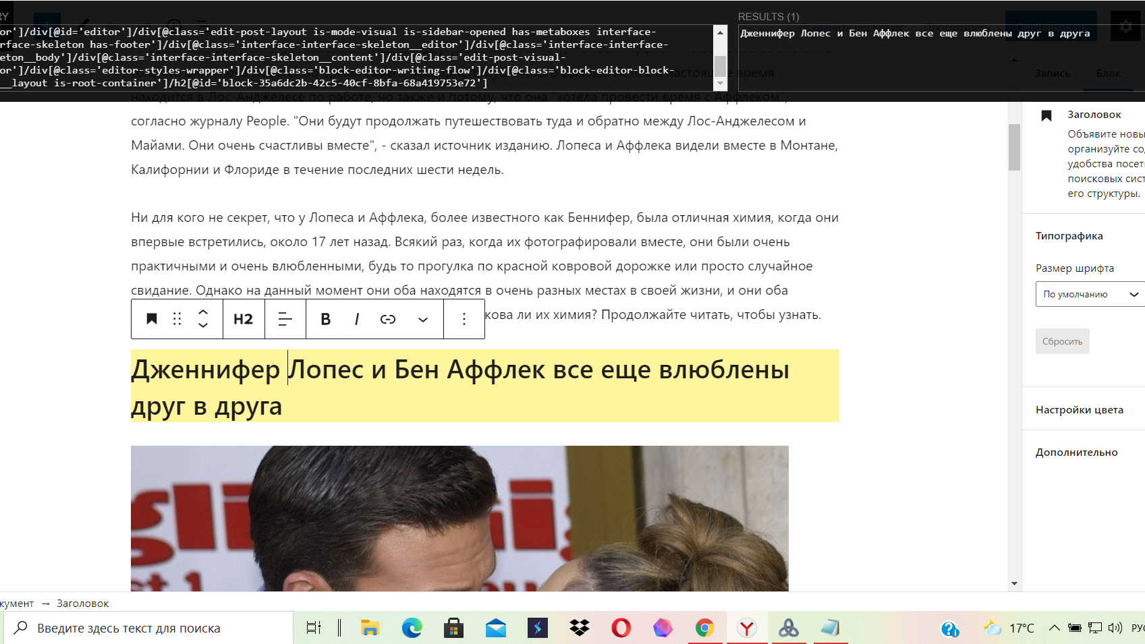This screenshot has width=1145, height=644.
Task: Click the battery tray icon
Action: pyautogui.click(x=1075, y=628)
